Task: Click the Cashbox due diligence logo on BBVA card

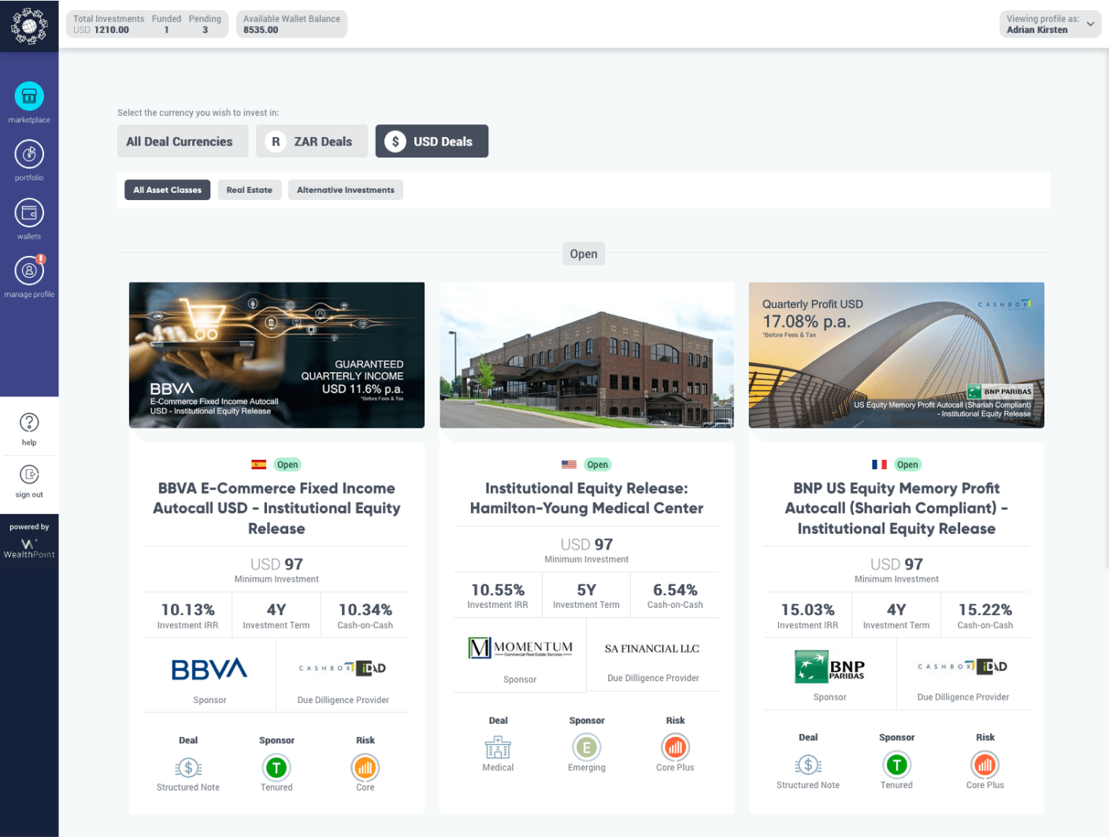Action: (x=343, y=668)
